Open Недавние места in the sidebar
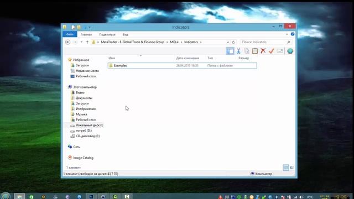The height and width of the screenshot is (199, 354). click(87, 71)
